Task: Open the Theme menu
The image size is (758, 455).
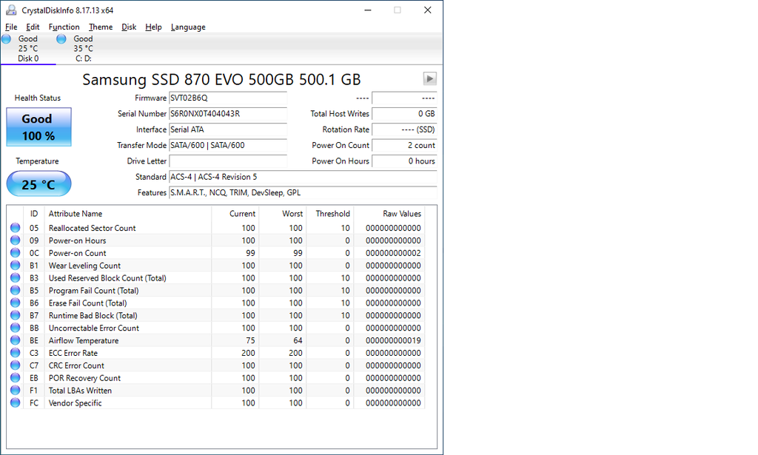Action: pyautogui.click(x=101, y=27)
